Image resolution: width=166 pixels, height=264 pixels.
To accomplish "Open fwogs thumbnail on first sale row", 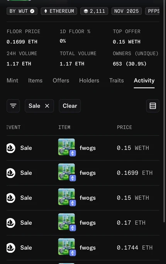I will pos(67,147).
